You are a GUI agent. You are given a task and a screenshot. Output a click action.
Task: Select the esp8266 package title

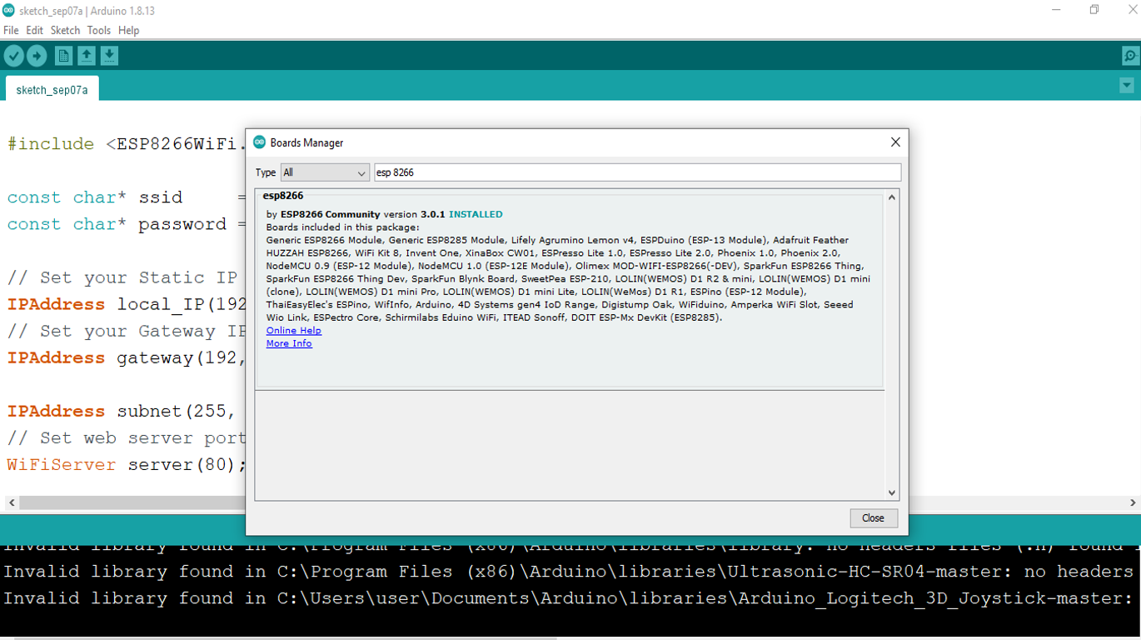point(283,196)
